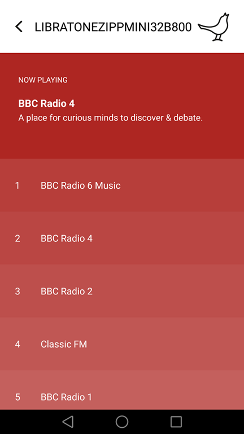Tap the Android back triangle button

tap(68, 422)
